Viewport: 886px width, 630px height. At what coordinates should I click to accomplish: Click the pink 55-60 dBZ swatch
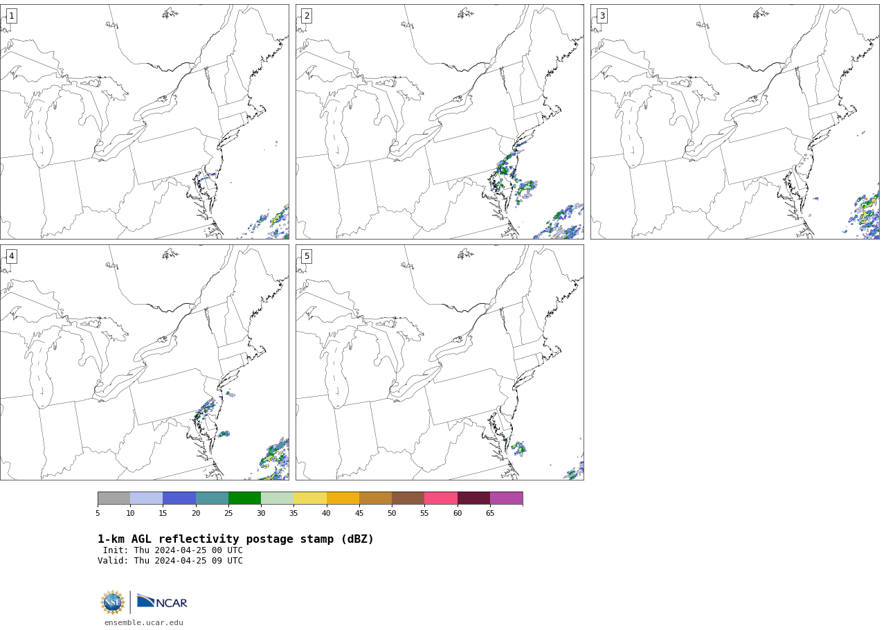tap(441, 498)
